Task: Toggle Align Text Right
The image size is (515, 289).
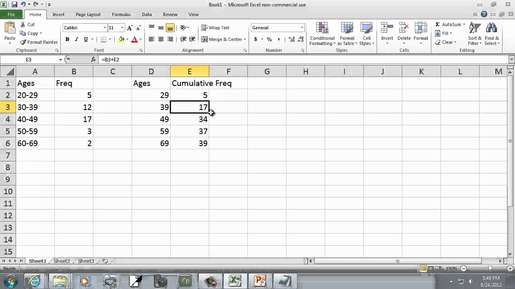Action: click(170, 39)
